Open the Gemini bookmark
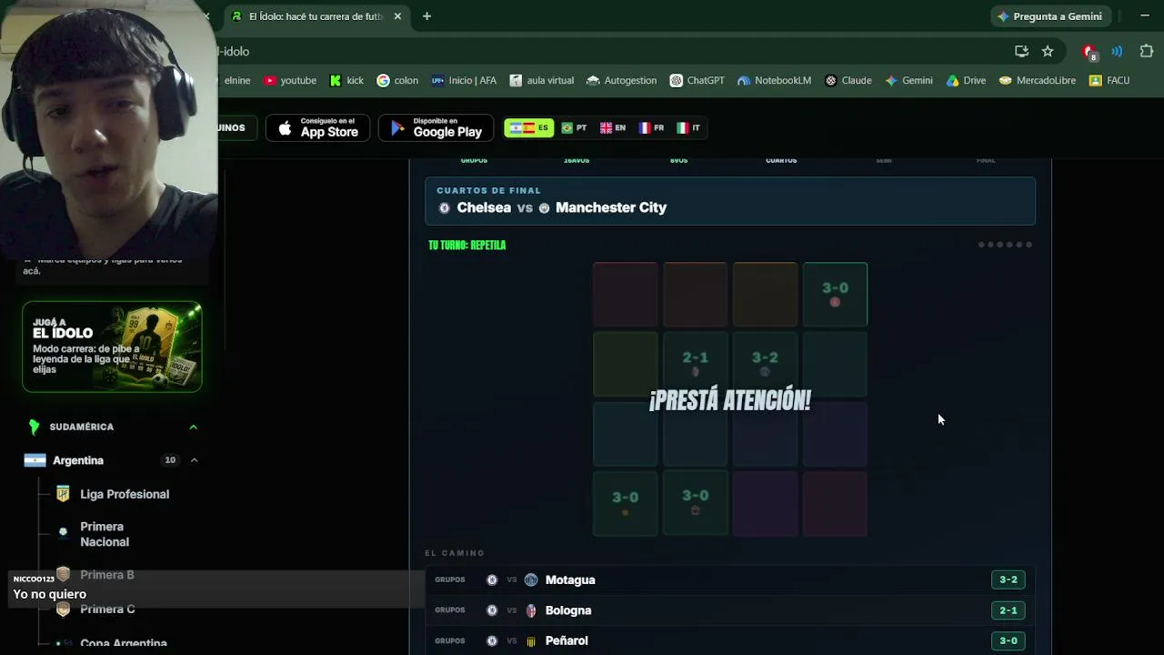 pos(908,80)
